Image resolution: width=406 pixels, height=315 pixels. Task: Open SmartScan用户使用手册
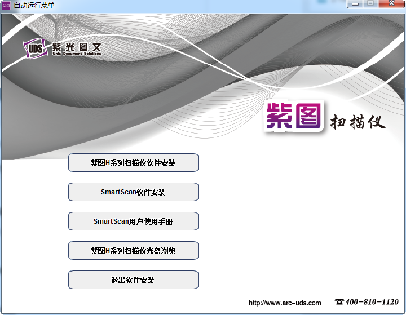tap(133, 221)
